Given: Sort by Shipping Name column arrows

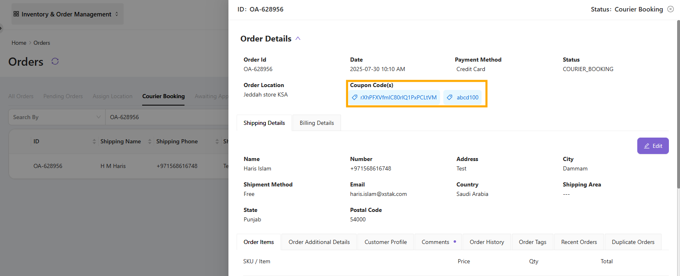Looking at the screenshot, I should tap(150, 141).
